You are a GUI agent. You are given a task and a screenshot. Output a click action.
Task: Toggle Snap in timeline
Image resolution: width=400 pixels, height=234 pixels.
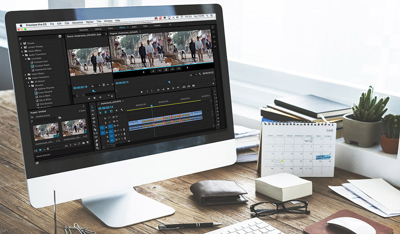click(106, 112)
